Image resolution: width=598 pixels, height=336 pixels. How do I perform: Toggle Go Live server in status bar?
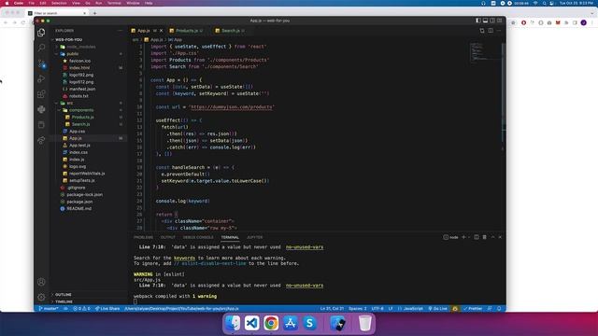(x=437, y=309)
